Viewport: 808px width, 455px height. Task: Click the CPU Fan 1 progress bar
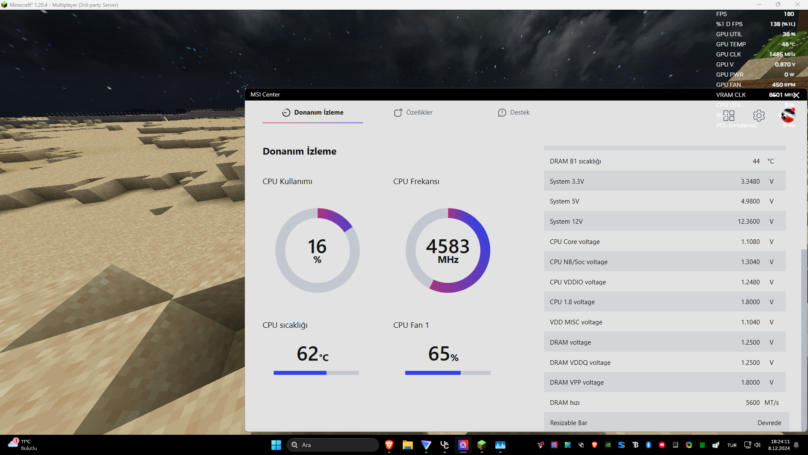[x=448, y=373]
